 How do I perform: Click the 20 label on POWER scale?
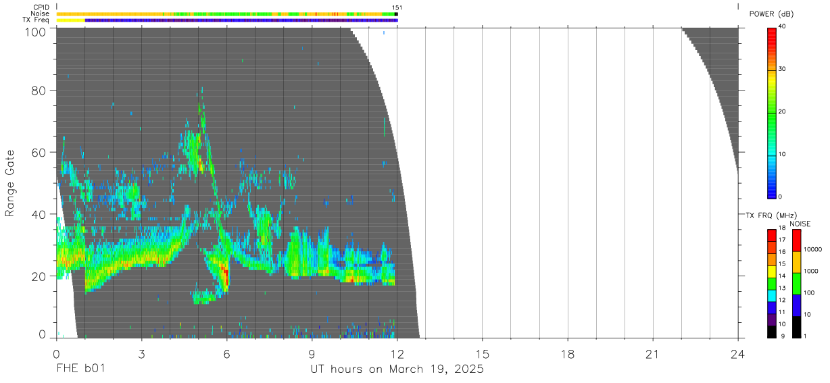click(x=781, y=111)
